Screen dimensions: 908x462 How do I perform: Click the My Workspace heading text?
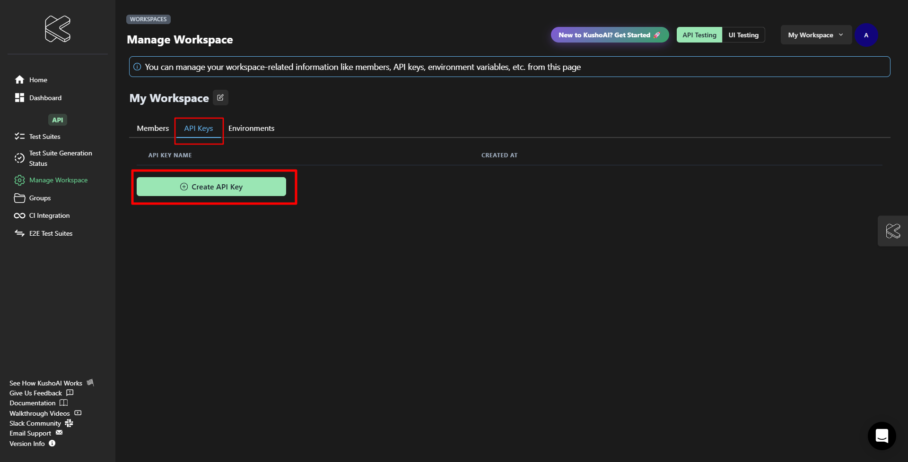169,98
